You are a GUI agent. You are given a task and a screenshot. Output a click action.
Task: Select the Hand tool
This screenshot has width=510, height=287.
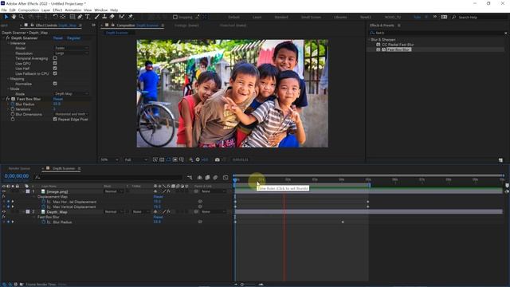tap(14, 17)
